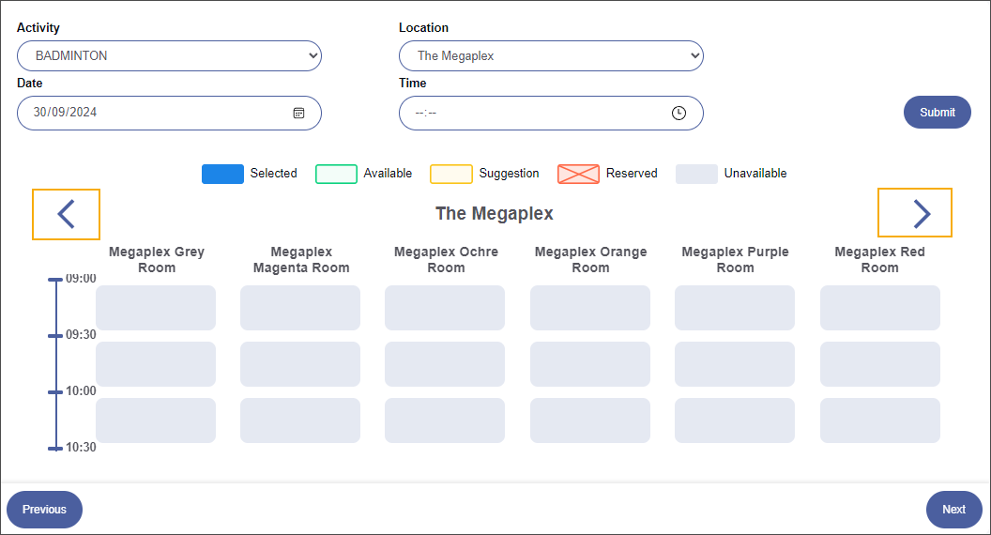The width and height of the screenshot is (991, 535).
Task: Click the Next button at bottom
Action: [953, 510]
